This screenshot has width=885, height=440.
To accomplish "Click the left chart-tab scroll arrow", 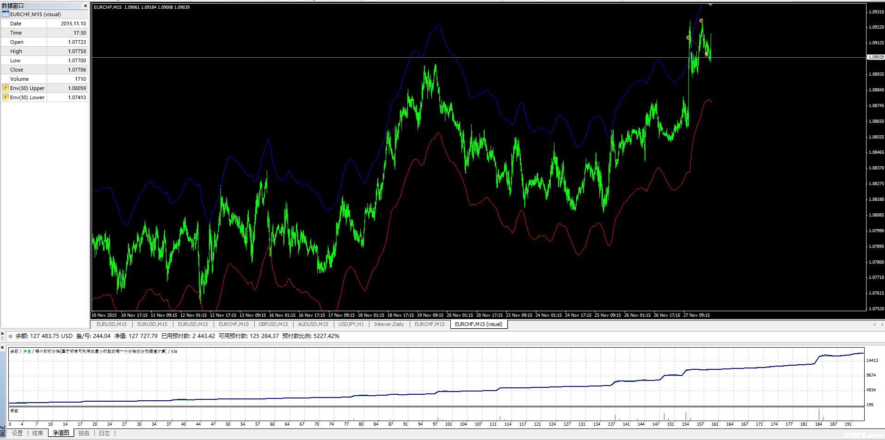I will point(874,325).
